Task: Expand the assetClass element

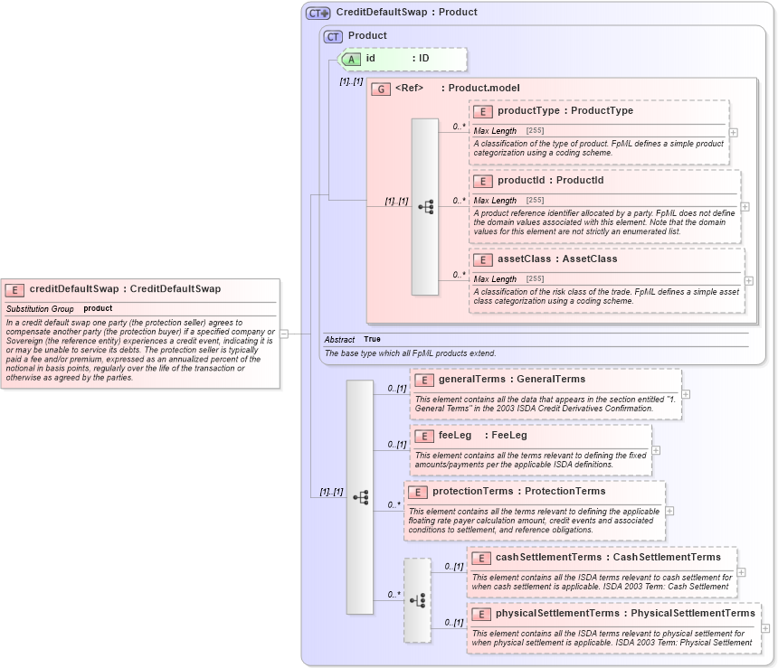Action: pyautogui.click(x=749, y=281)
